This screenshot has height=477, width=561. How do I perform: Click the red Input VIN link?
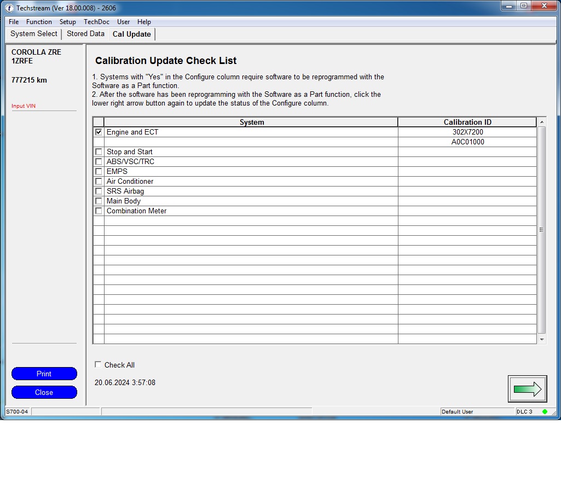tap(24, 106)
